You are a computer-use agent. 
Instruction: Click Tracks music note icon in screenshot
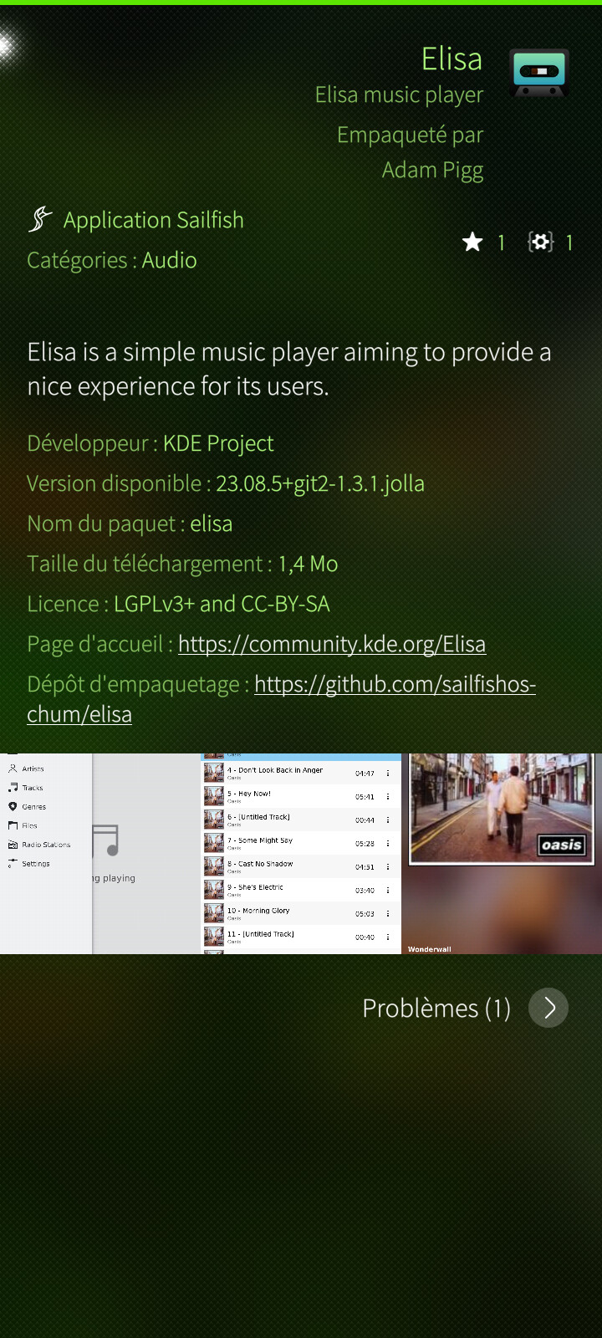[x=13, y=788]
